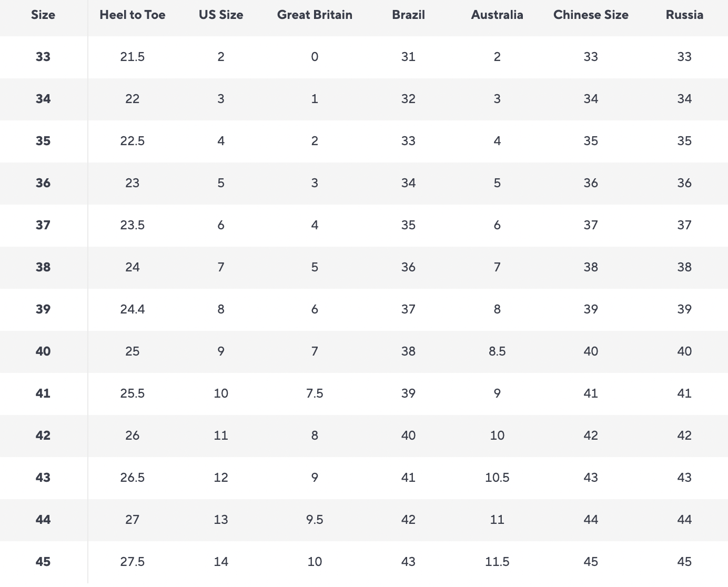Select the US Size column header
Viewport: 728px width, 587px height.
(x=221, y=15)
